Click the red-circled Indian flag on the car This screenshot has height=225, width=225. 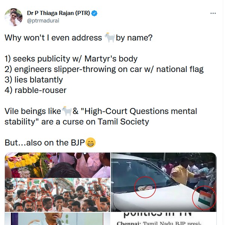(x=204, y=198)
